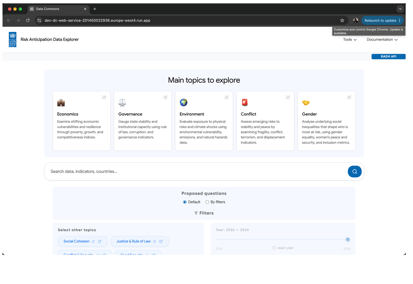Image resolution: width=413 pixels, height=284 pixels.
Task: Click the edit icon on the Gender card
Action: coord(349,97)
